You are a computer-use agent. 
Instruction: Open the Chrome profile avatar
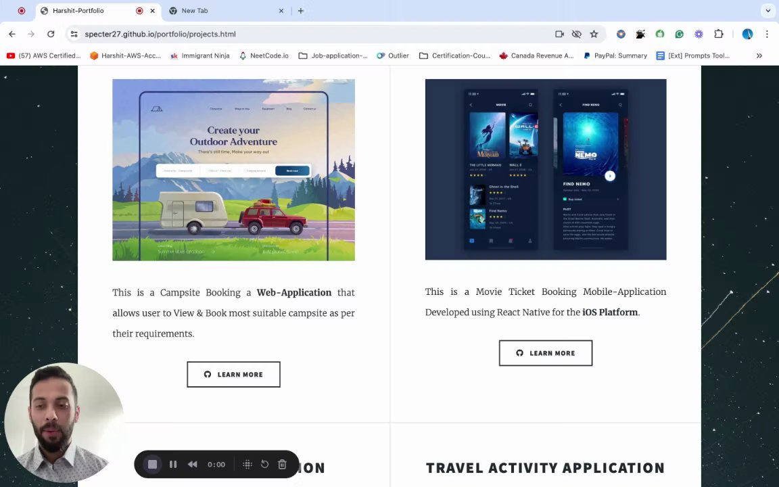pos(747,34)
